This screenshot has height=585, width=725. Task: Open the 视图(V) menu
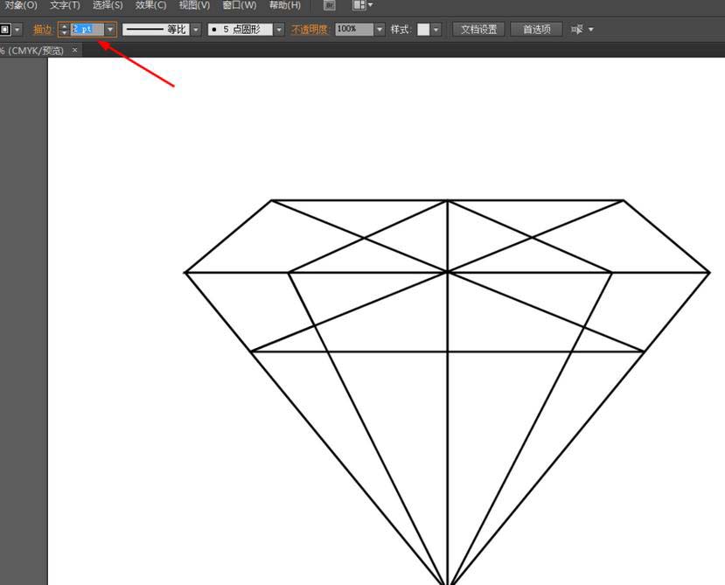click(194, 5)
